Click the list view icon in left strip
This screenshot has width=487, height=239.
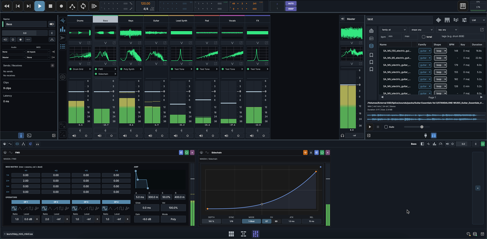click(x=63, y=46)
